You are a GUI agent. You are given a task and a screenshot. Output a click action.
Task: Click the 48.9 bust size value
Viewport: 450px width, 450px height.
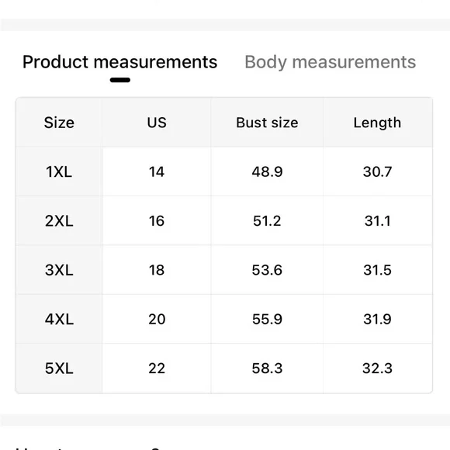click(267, 172)
